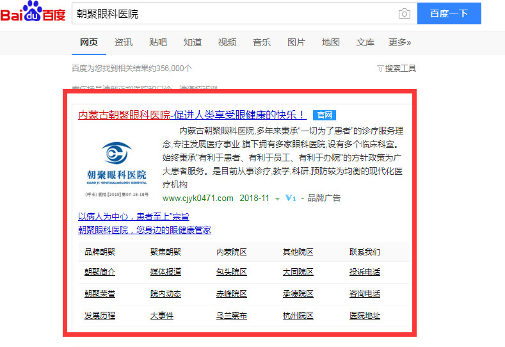Select the 网页 tab
The width and height of the screenshot is (505, 347).
89,42
